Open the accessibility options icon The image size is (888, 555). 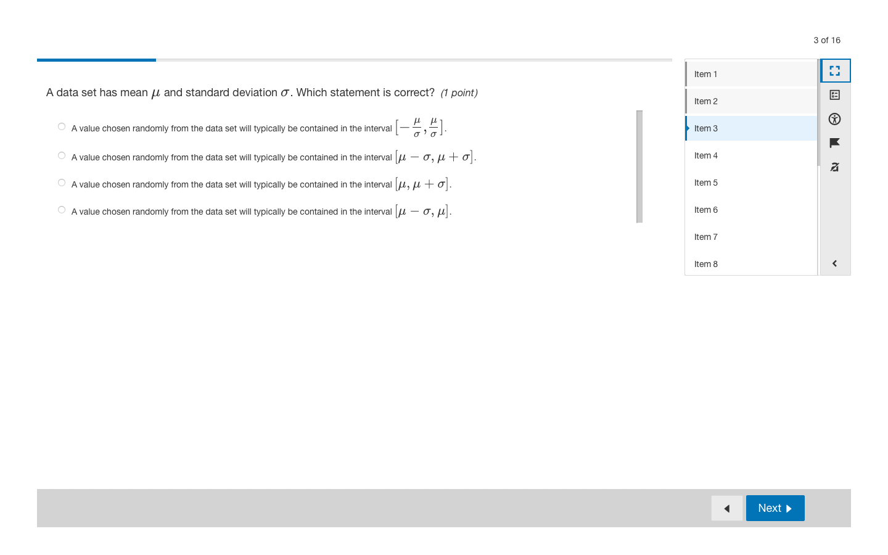835,119
